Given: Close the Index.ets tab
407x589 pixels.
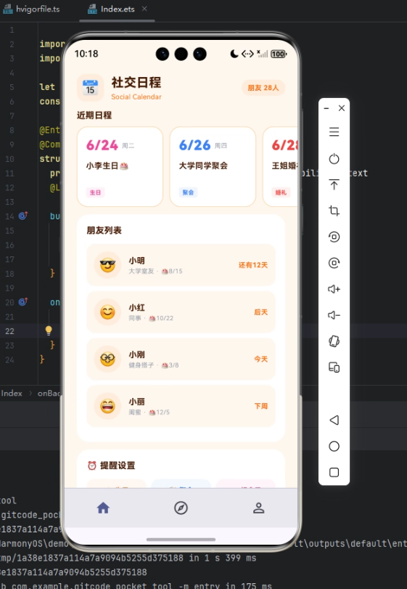Looking at the screenshot, I should 144,9.
